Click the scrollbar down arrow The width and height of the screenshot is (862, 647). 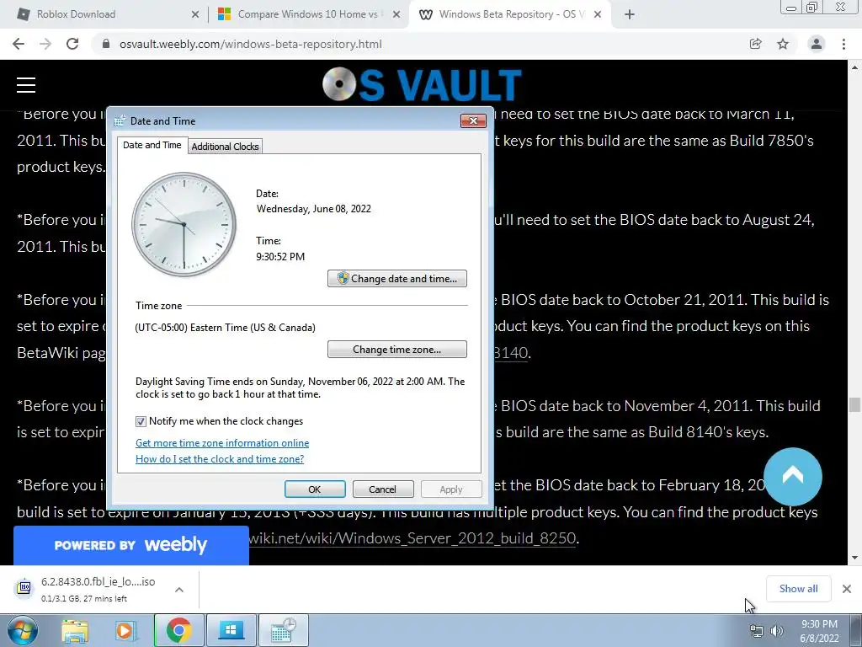(x=854, y=558)
